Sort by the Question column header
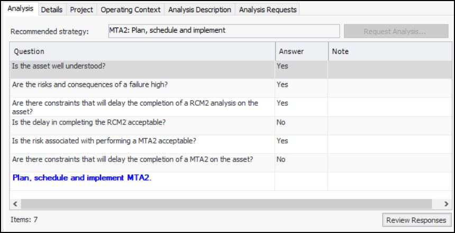Image resolution: width=455 pixels, height=233 pixels. tap(142, 51)
